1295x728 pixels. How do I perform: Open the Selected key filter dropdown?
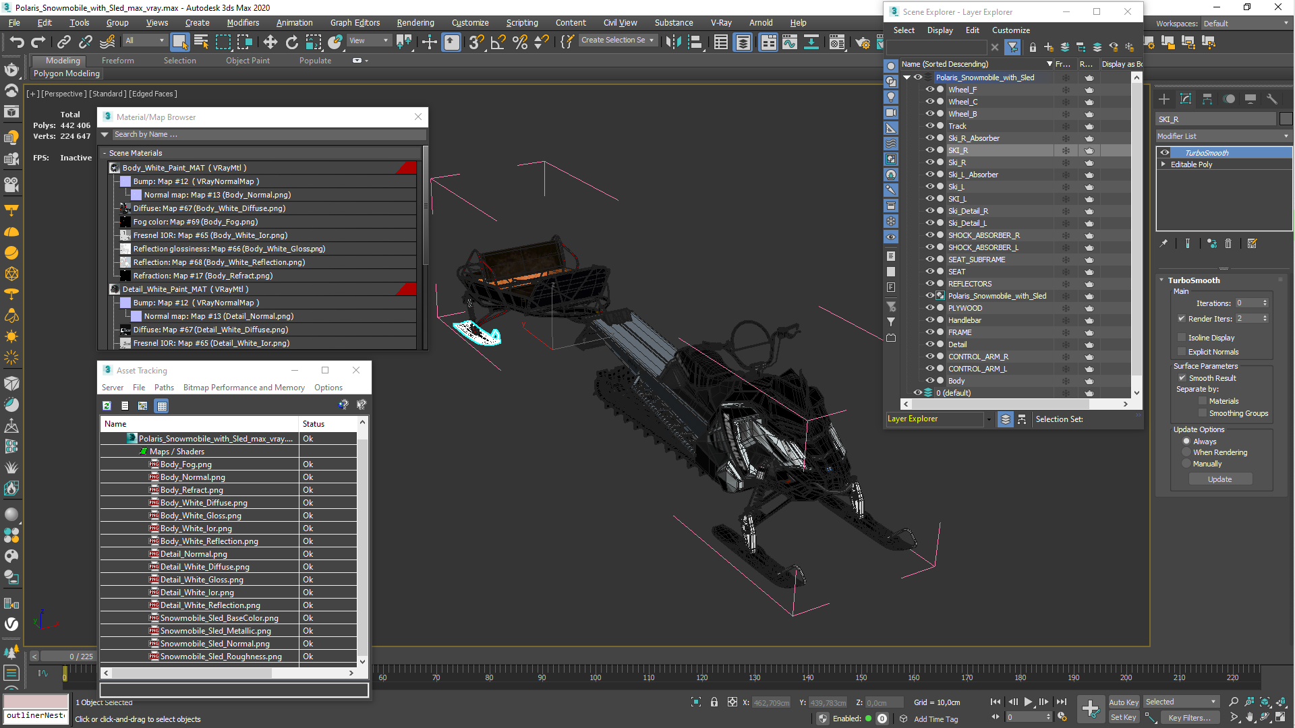[1180, 702]
